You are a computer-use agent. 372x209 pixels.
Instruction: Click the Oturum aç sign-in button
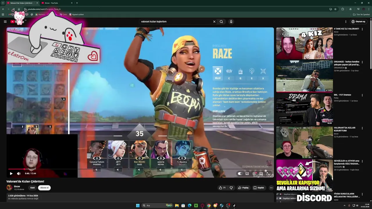coord(358,21)
